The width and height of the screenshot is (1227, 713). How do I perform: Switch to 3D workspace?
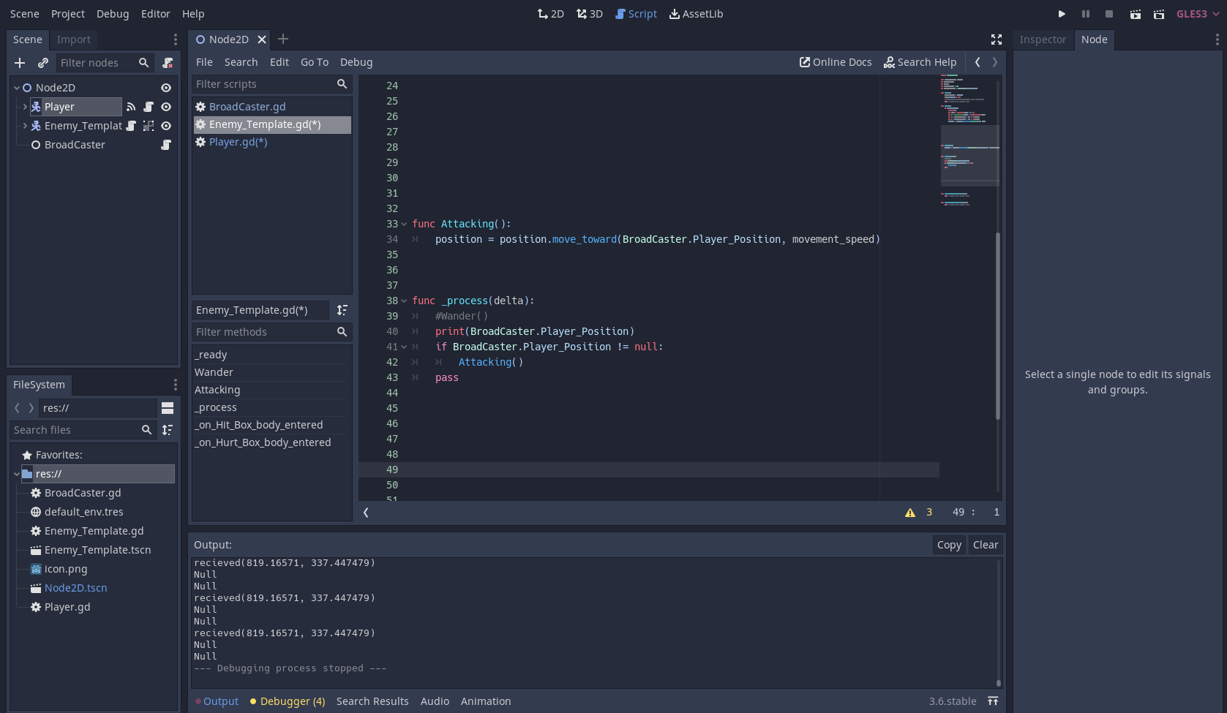(590, 14)
